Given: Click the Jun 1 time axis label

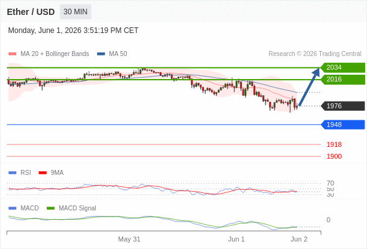Looking at the screenshot, I should click(x=236, y=239).
